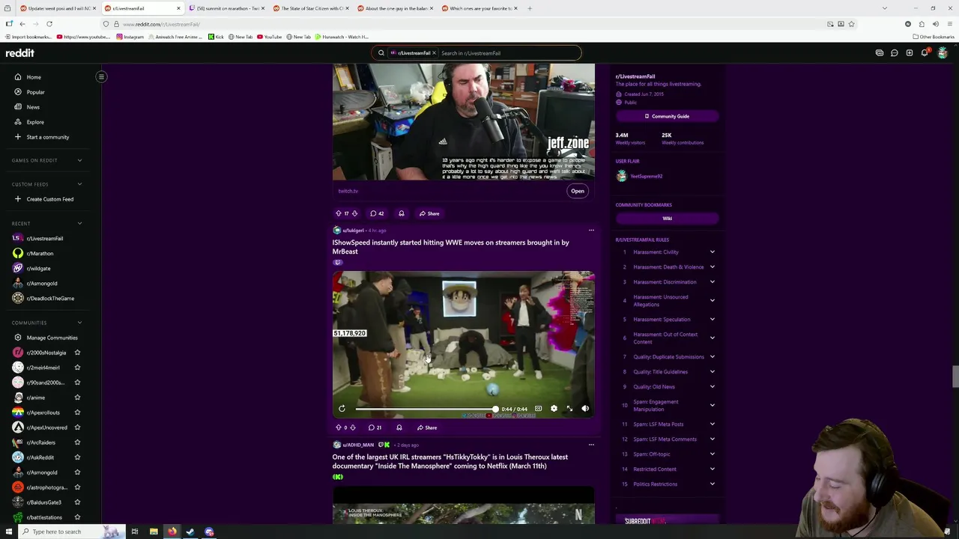Upvote the jeff.zone post with 17 points

tap(338, 213)
